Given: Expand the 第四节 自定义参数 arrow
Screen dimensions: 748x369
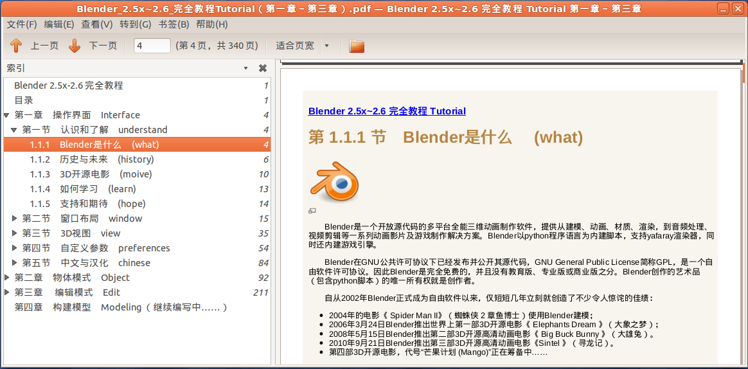Looking at the screenshot, I should [x=14, y=248].
